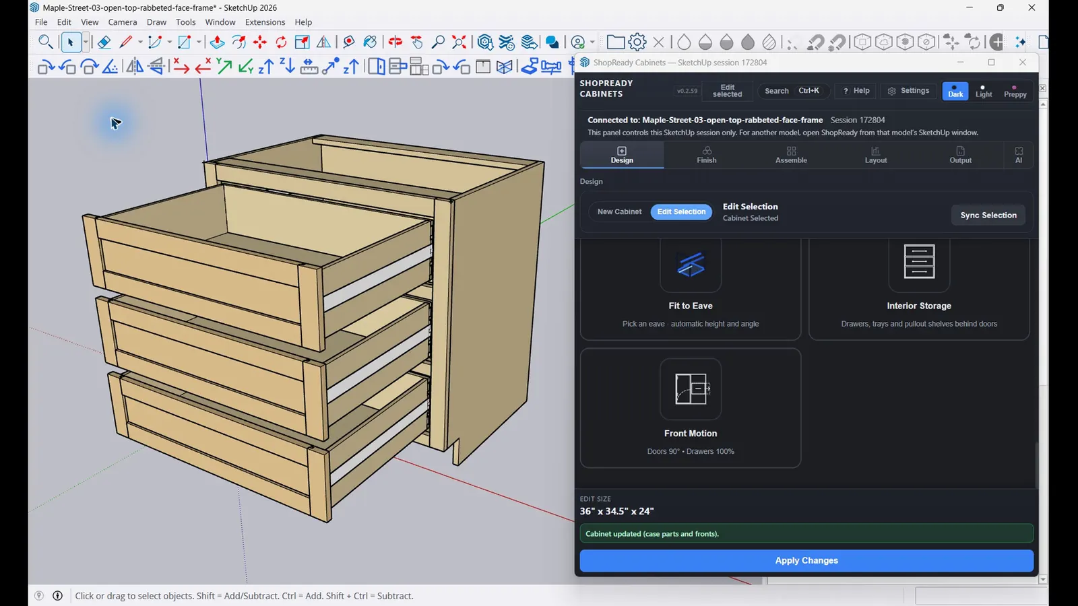Open ShopReady Settings
Image resolution: width=1078 pixels, height=606 pixels.
coord(908,91)
